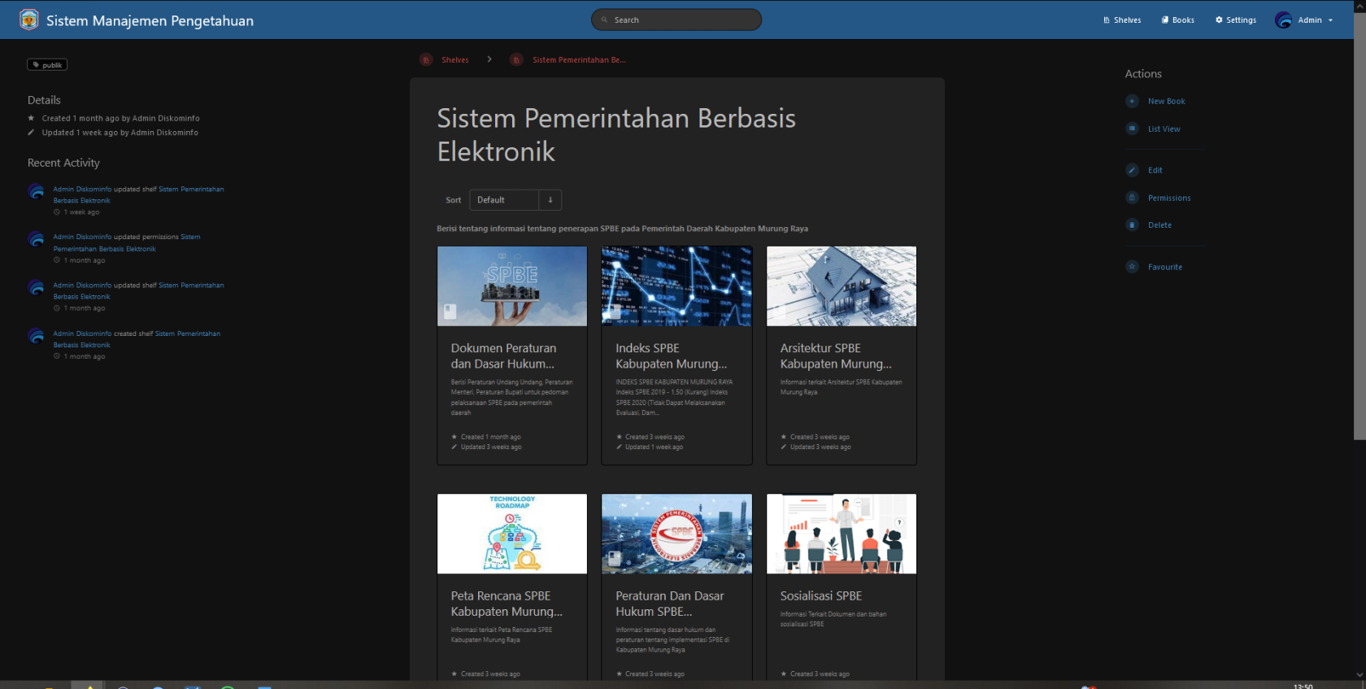The height and width of the screenshot is (689, 1366).
Task: Open book title Indeks SPBE Kabupaten Murung...
Action: tap(672, 356)
